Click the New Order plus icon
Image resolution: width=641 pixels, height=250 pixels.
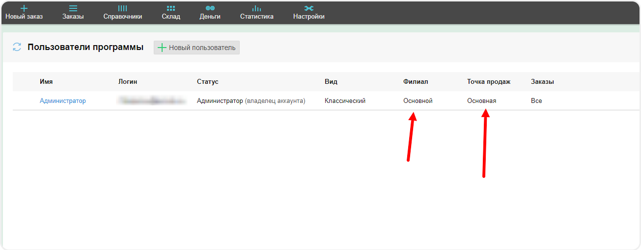(24, 8)
